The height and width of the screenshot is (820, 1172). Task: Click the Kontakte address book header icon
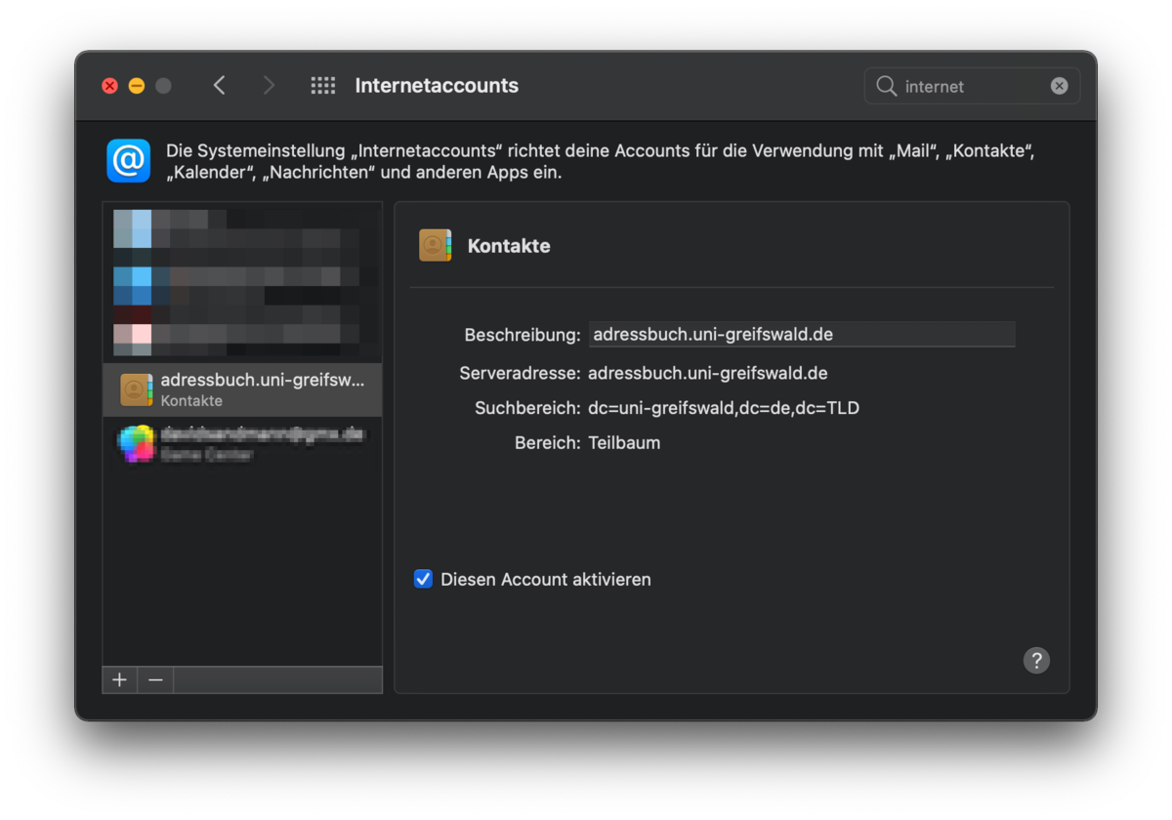pos(436,246)
